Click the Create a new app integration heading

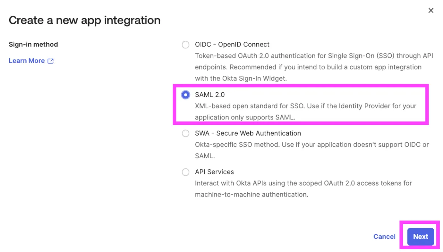pyautogui.click(x=85, y=20)
